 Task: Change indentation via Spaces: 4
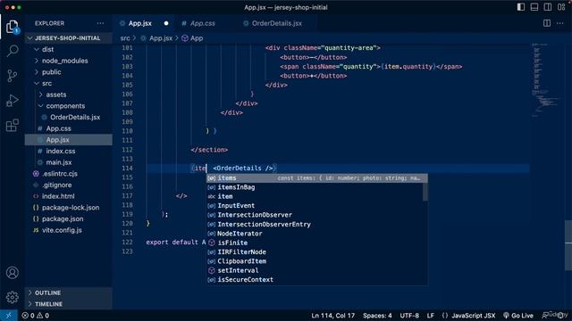tap(377, 316)
